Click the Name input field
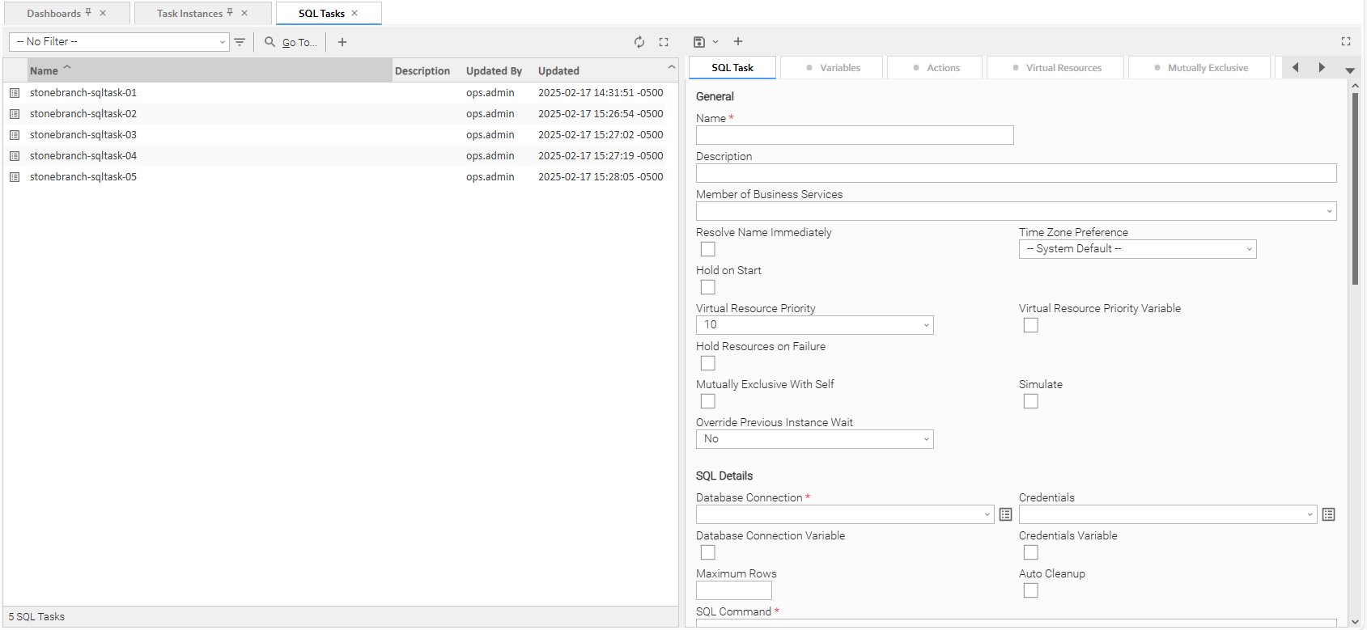 pyautogui.click(x=854, y=135)
